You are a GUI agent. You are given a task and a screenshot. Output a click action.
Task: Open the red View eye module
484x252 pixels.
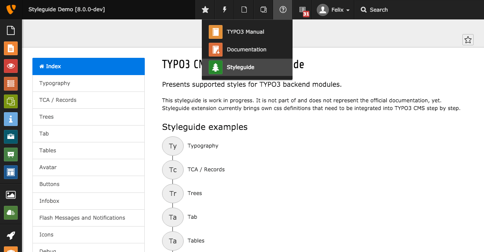pyautogui.click(x=11, y=66)
